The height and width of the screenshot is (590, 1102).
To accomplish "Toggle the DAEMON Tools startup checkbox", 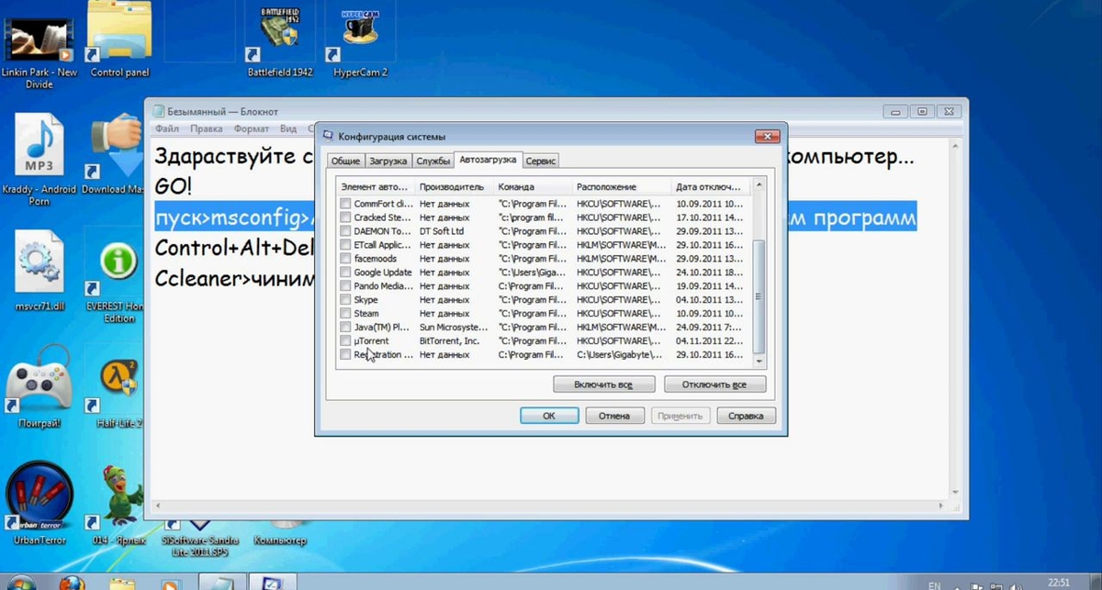I will coord(345,231).
